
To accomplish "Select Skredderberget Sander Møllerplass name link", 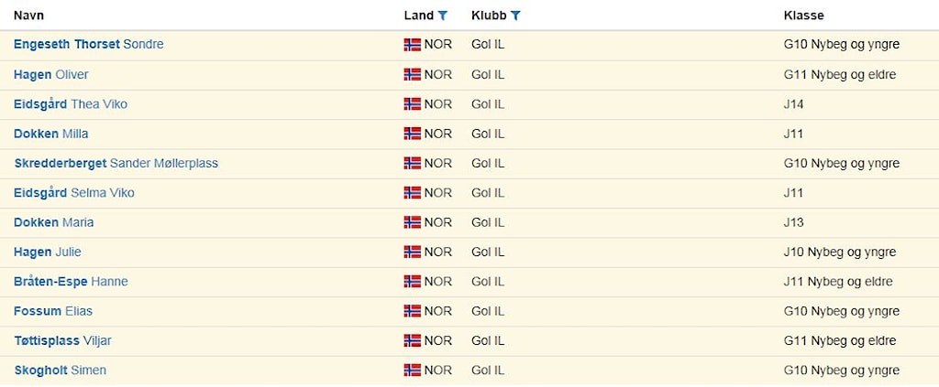I will [x=116, y=163].
